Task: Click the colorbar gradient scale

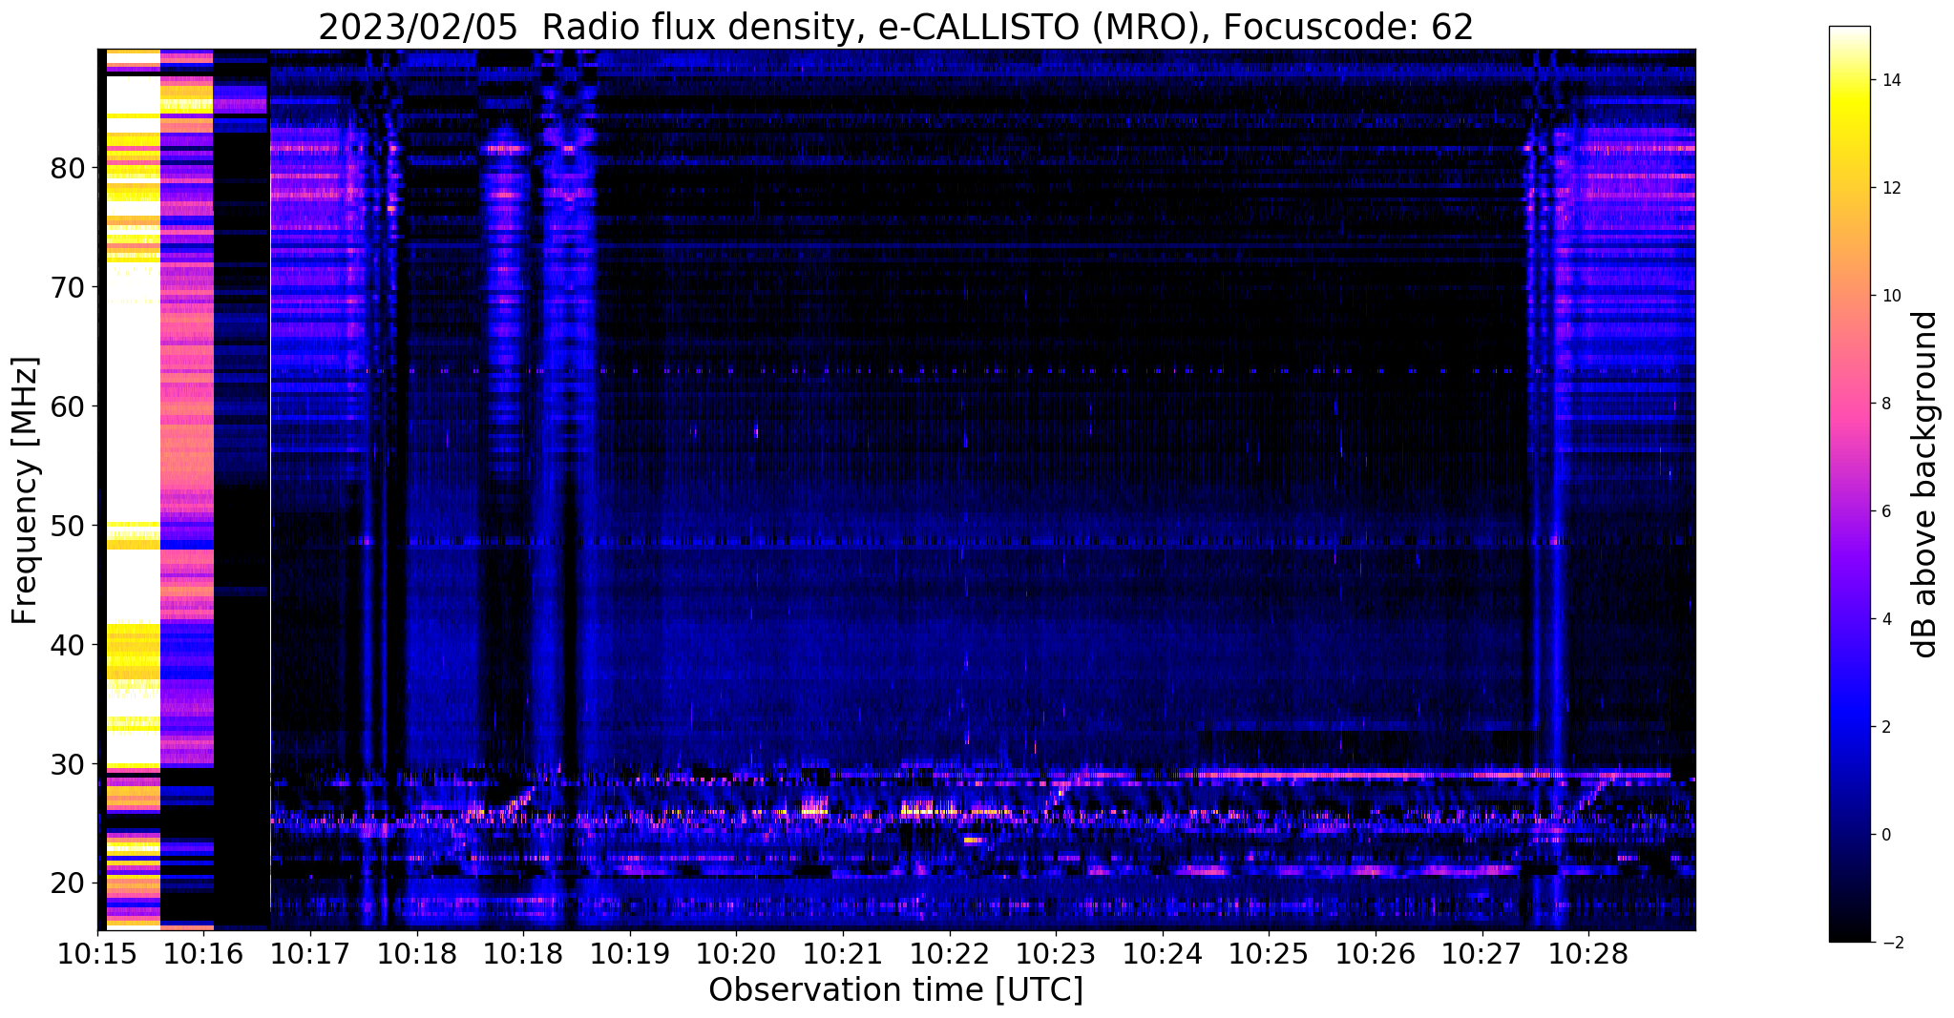Action: [1849, 484]
